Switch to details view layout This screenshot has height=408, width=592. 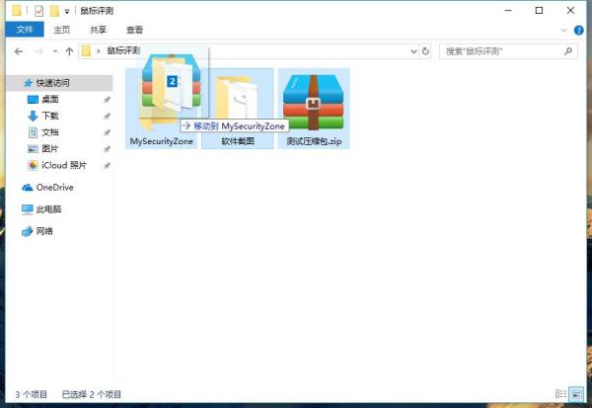(x=561, y=394)
